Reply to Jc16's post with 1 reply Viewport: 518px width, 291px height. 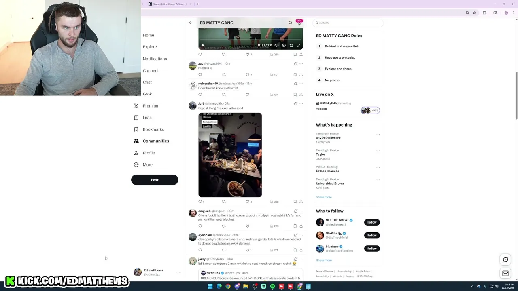click(x=201, y=202)
